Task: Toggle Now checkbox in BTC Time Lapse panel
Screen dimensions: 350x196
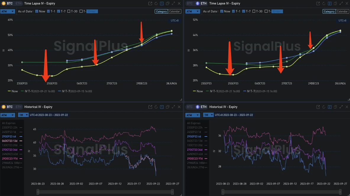Action: coord(37,11)
